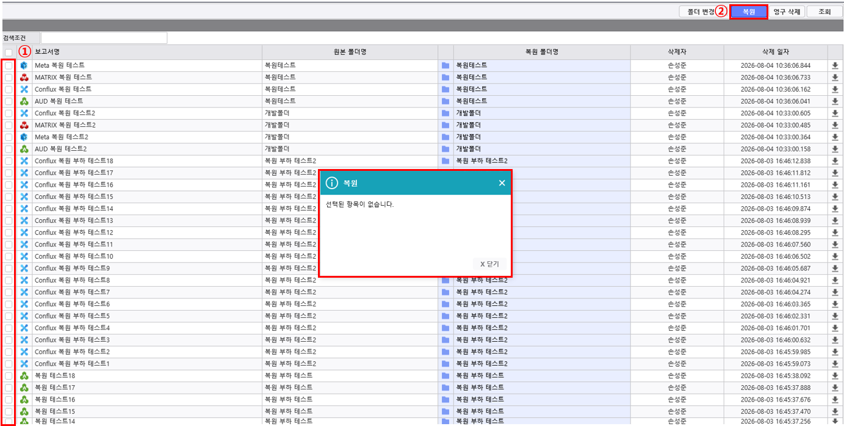Download the 복원 테스트18 report
The image size is (844, 426).
pos(835,376)
